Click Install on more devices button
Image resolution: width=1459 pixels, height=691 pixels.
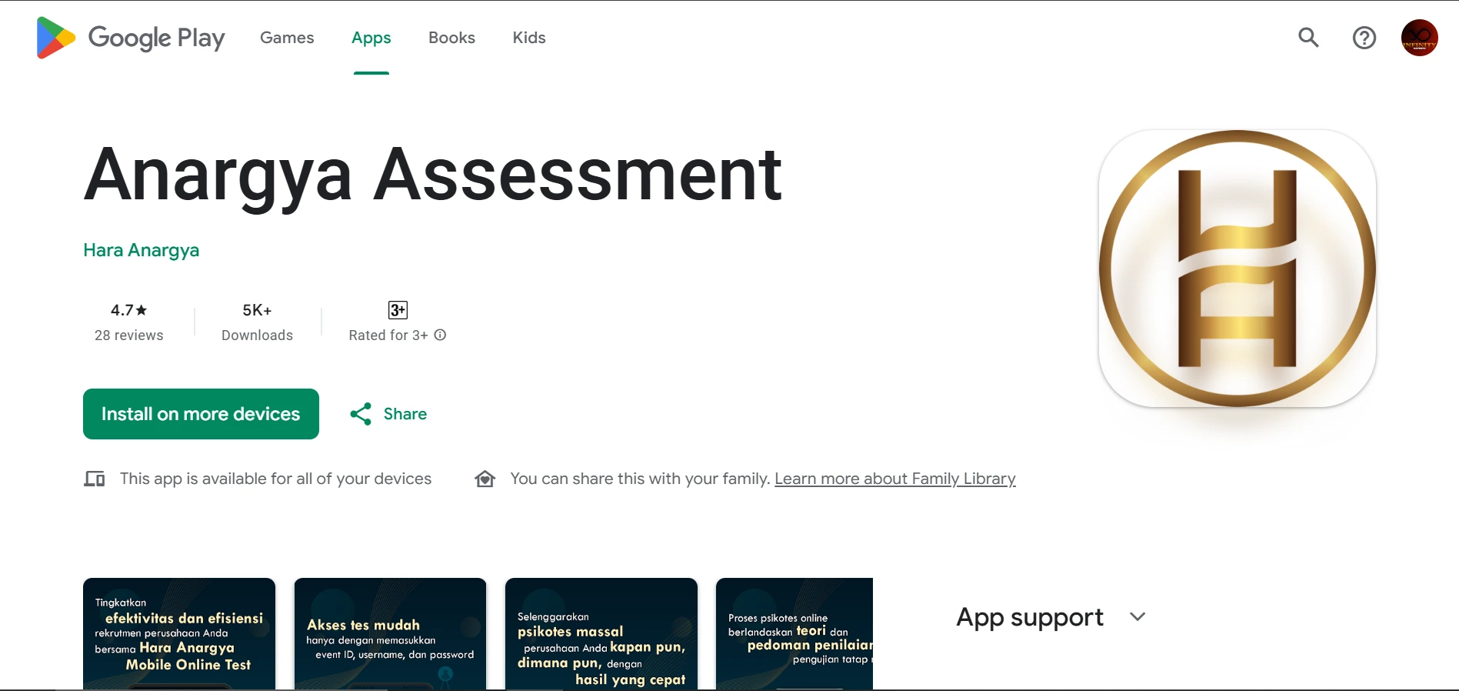201,414
